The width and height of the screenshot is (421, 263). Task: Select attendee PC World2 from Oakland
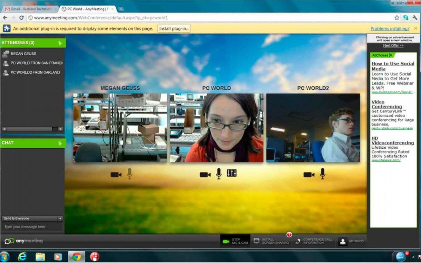point(35,73)
